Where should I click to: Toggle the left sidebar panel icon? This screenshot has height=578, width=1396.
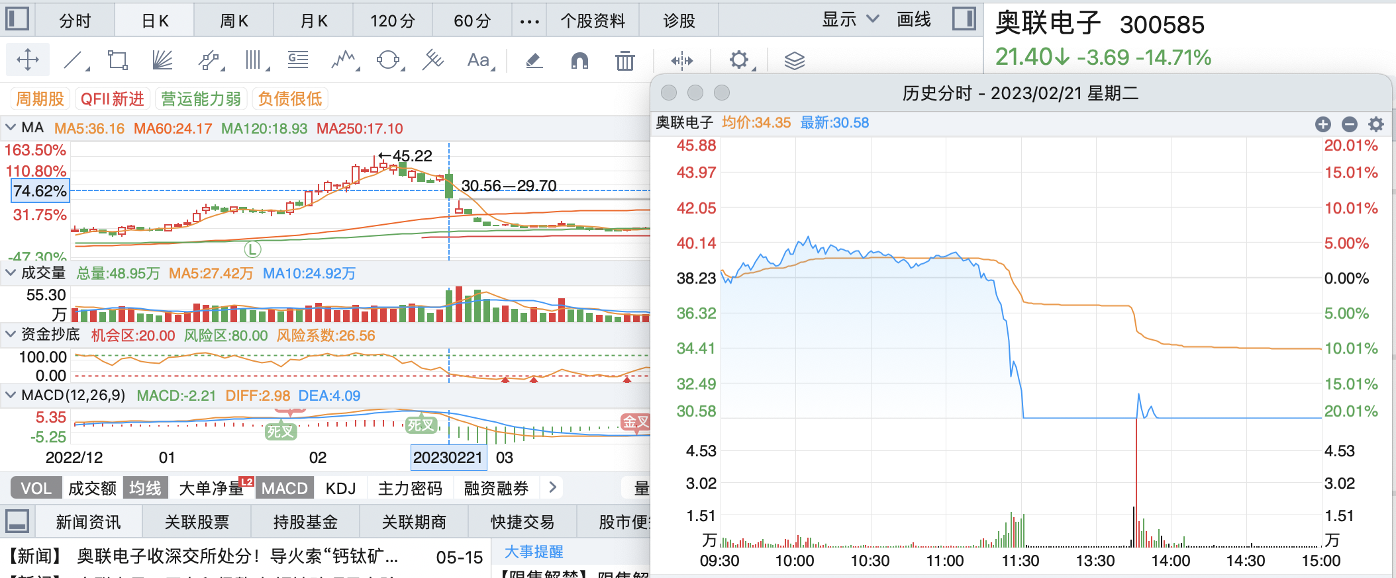17,19
